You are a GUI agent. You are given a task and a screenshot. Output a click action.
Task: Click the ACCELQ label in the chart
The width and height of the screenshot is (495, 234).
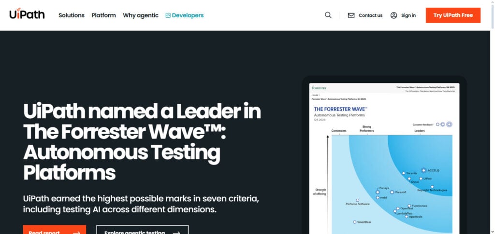[x=433, y=170]
